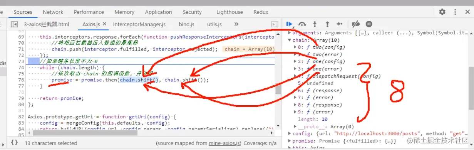Image resolution: width=474 pixels, height=150 pixels.
Task: Switch to InterceptorManager.js file tab
Action: [x=139, y=24]
